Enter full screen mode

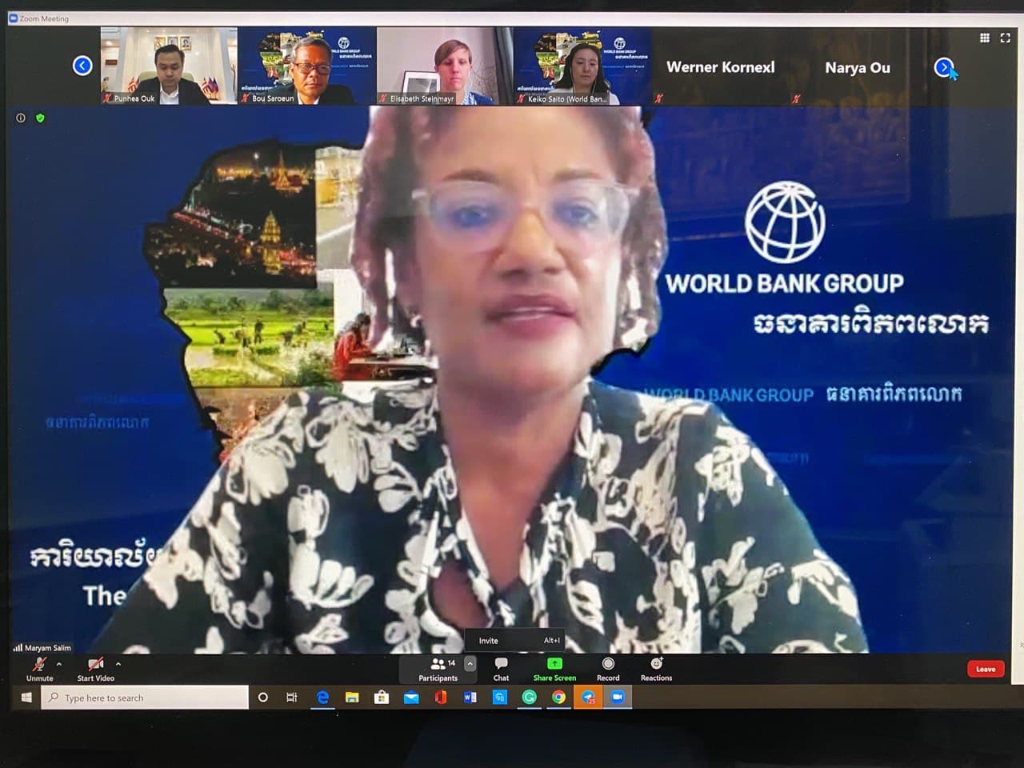click(x=1006, y=38)
